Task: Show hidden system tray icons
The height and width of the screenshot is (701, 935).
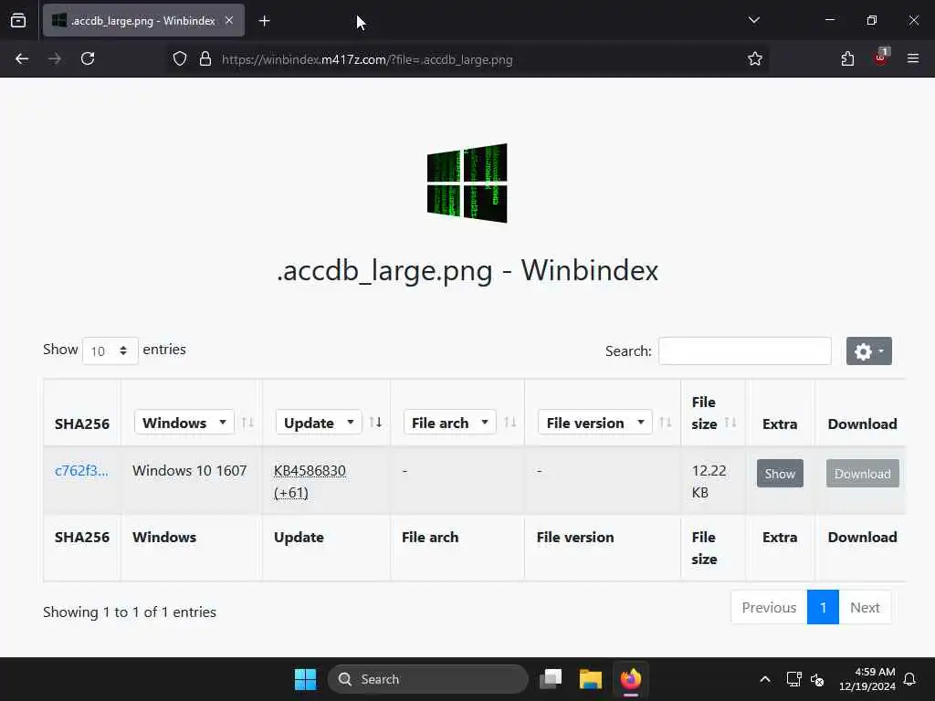Action: 764,679
